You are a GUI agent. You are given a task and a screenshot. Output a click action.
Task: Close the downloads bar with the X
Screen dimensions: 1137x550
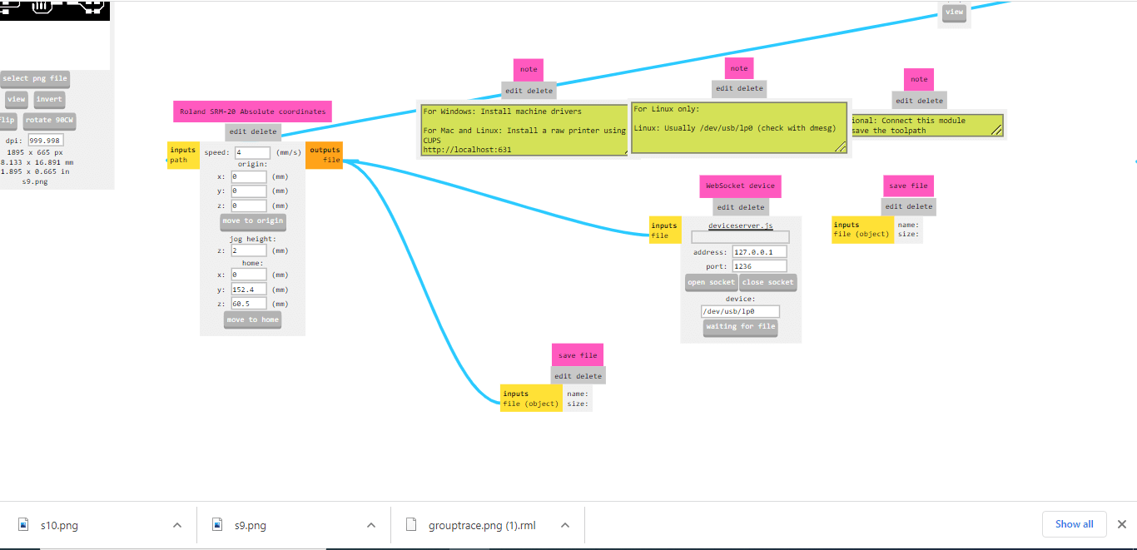tap(1121, 524)
